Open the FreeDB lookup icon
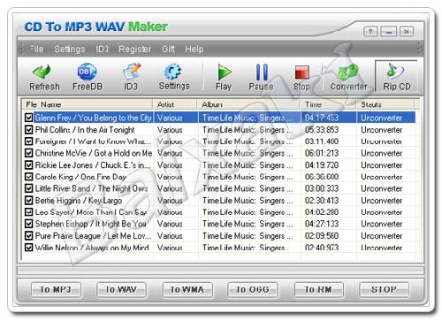Viewport: 442px width, 321px height. (88, 77)
